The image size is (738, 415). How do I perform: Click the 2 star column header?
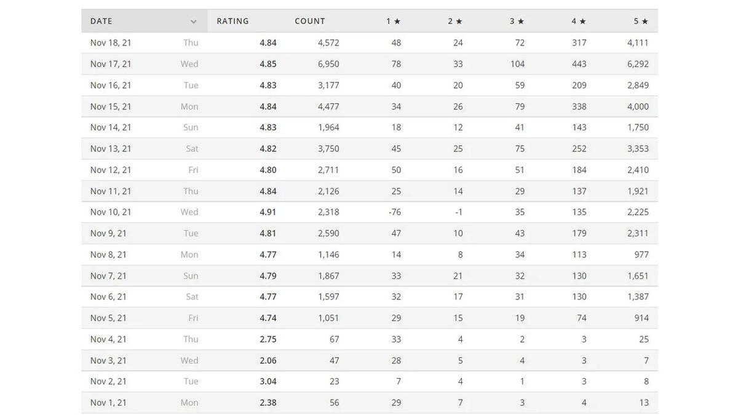455,21
